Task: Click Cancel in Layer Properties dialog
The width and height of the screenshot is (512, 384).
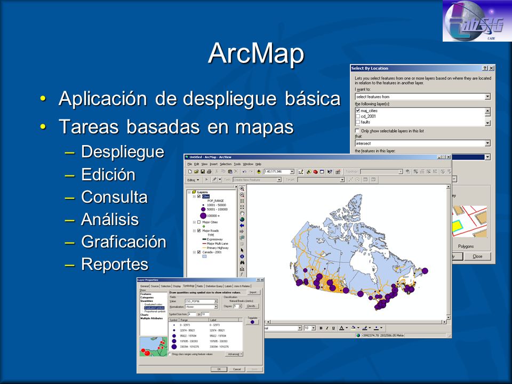Action: [237, 369]
